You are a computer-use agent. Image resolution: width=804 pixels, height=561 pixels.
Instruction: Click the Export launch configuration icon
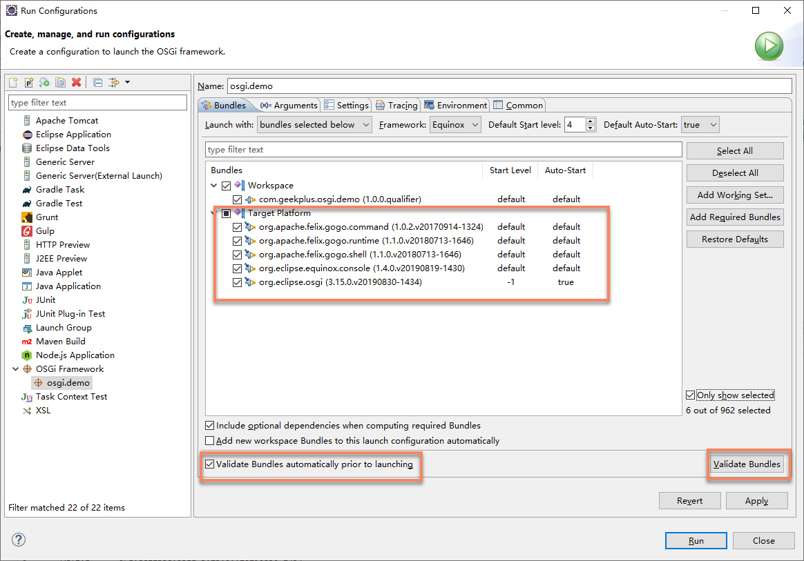pos(45,82)
